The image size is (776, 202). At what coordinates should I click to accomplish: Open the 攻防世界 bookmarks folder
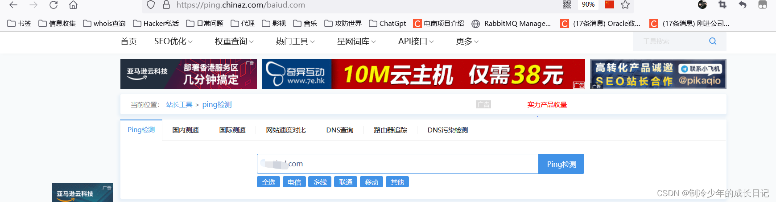343,24
